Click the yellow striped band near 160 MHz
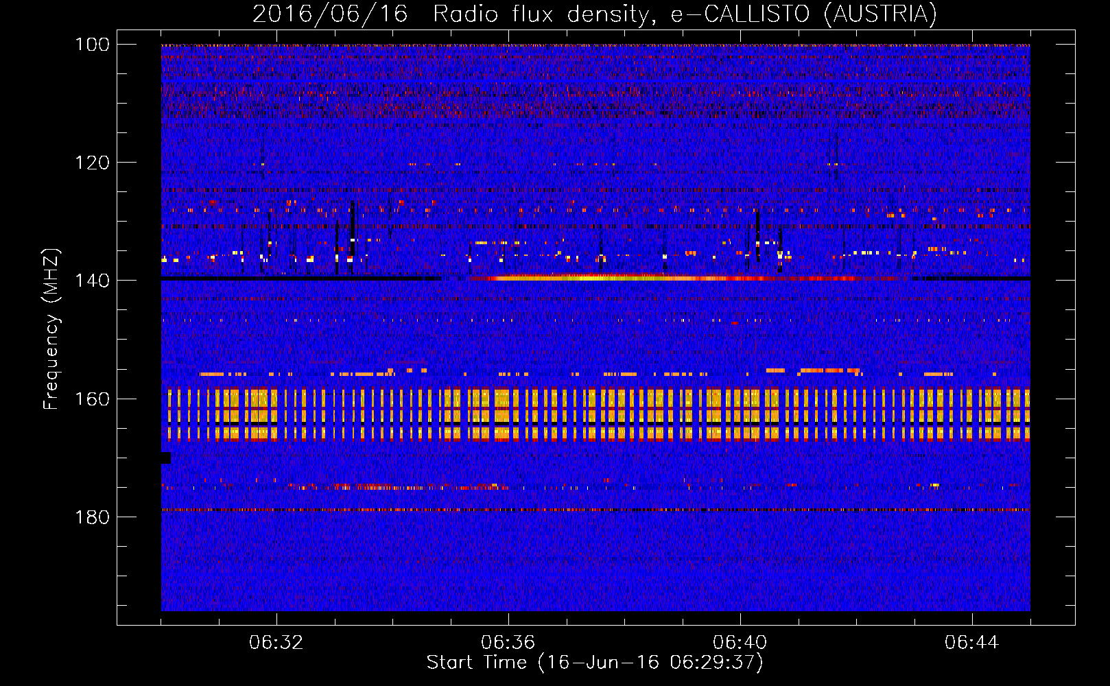The height and width of the screenshot is (686, 1110). (598, 414)
